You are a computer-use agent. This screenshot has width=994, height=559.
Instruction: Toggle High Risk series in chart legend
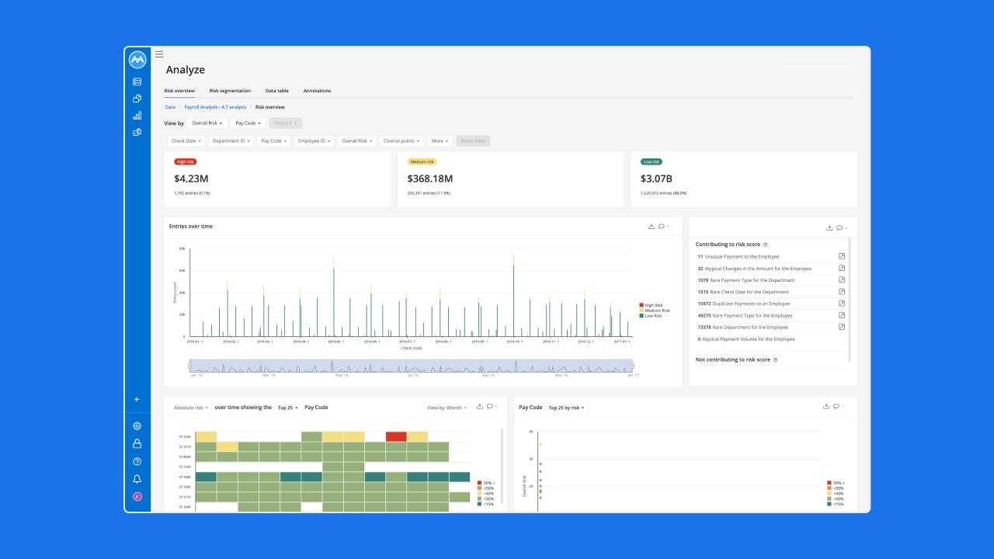pyautogui.click(x=650, y=305)
